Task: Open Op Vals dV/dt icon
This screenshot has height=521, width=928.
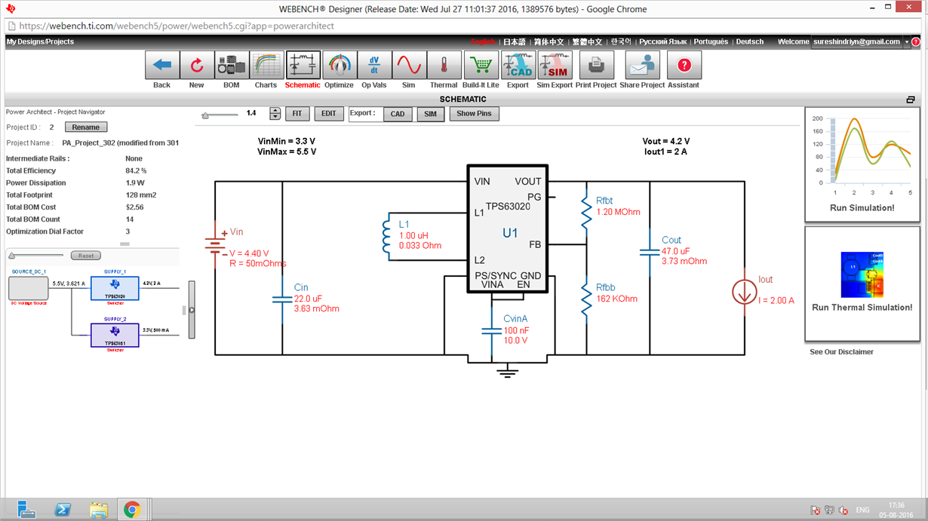Action: pos(374,65)
